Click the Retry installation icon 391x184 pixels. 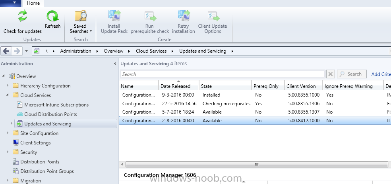coord(184,16)
